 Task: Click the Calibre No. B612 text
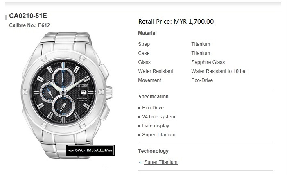point(29,25)
